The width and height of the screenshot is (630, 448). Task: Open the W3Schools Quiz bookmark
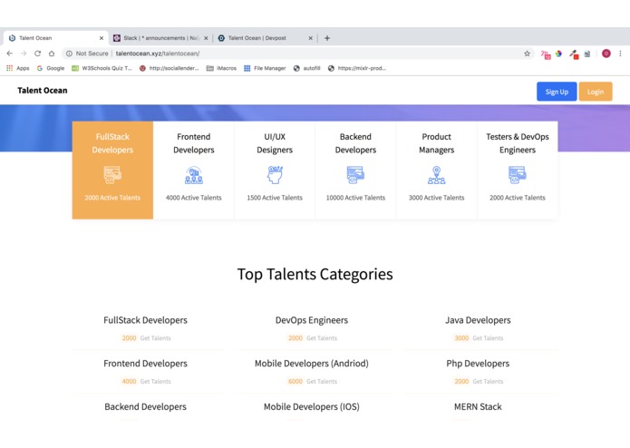point(102,68)
